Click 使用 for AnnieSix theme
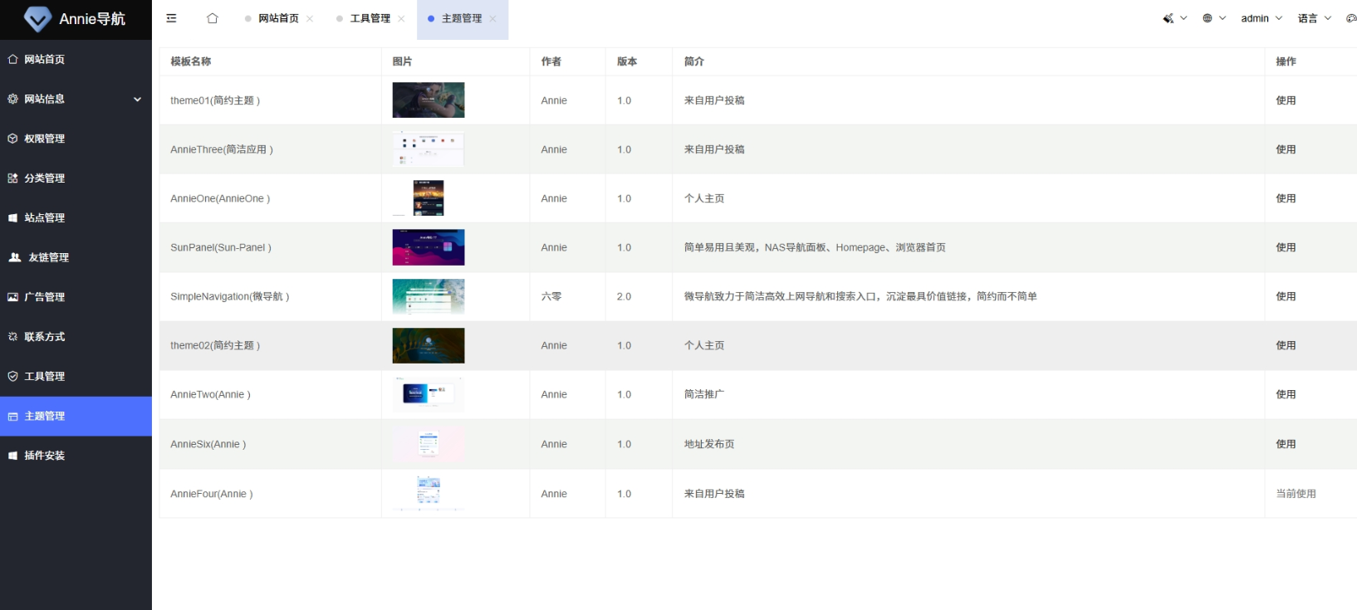1357x610 pixels. point(1286,444)
